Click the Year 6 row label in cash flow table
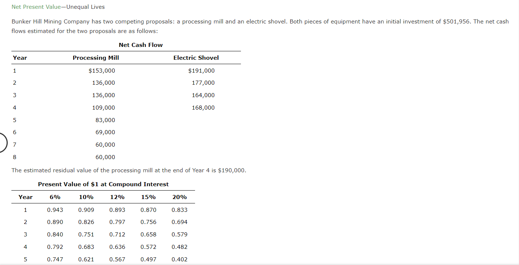The image size is (519, 265). (14, 132)
